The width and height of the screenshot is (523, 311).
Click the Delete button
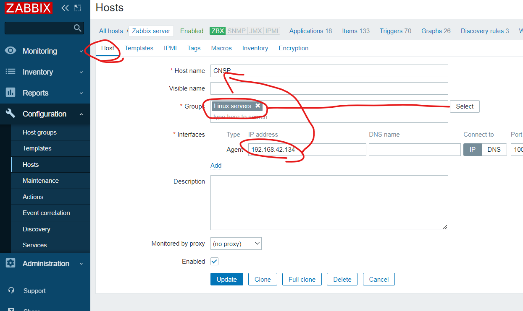(x=342, y=279)
